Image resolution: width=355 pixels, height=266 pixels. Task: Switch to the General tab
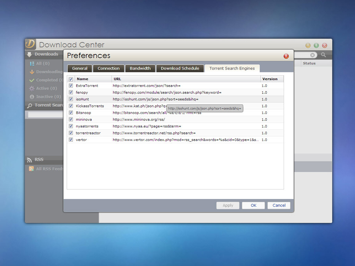(x=80, y=68)
